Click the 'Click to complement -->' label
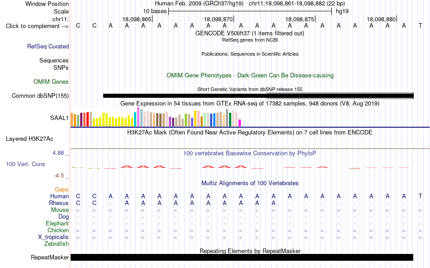 37,26
